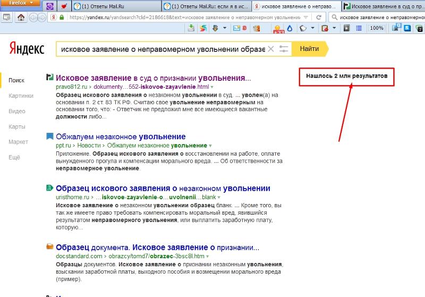Open the green downloads tray icon
Image resolution: width=425 pixels, height=297 pixels.
(191, 28)
